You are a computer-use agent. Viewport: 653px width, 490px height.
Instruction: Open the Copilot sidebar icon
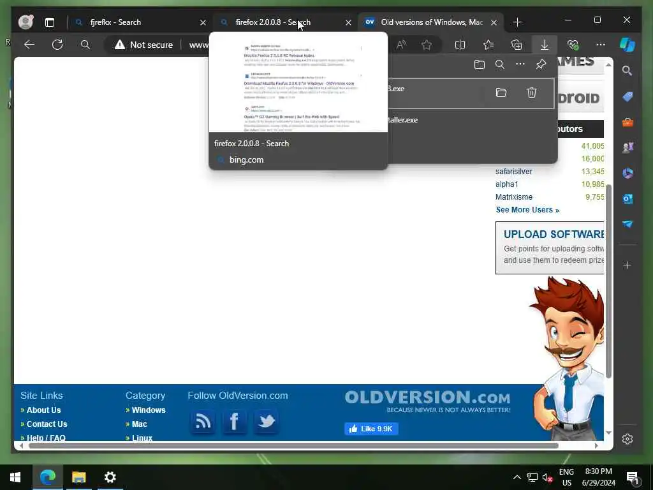tap(627, 45)
